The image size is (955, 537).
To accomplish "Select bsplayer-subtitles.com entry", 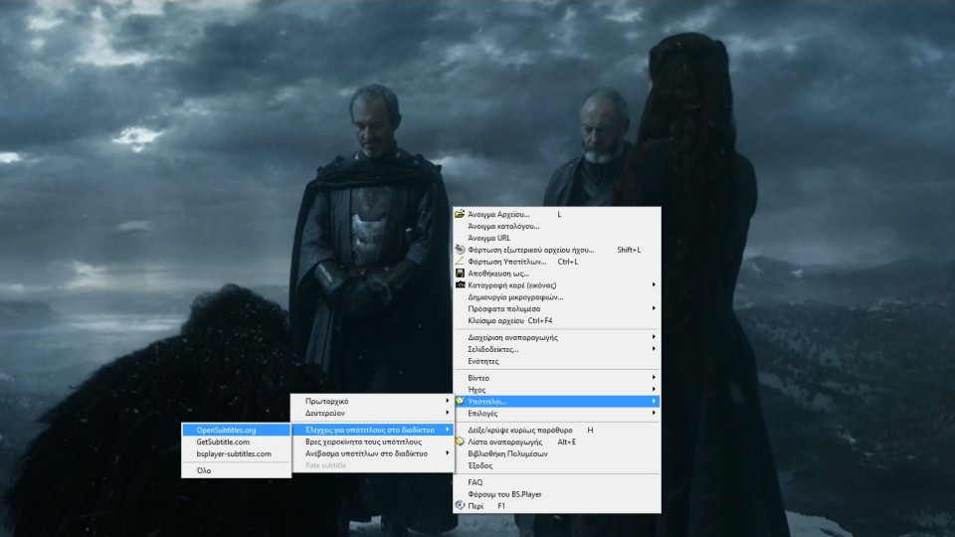I will [x=234, y=453].
